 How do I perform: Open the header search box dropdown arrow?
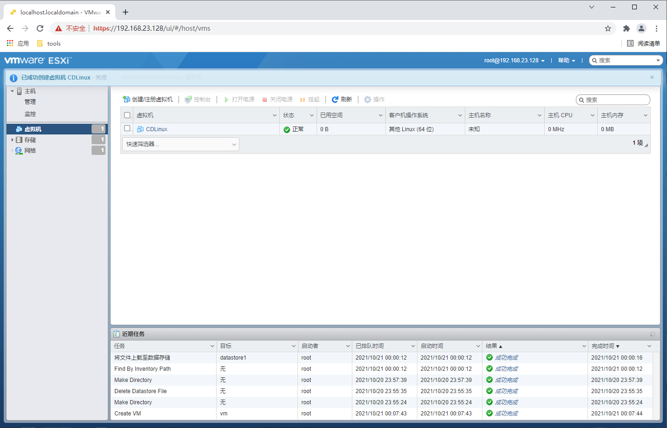click(658, 60)
